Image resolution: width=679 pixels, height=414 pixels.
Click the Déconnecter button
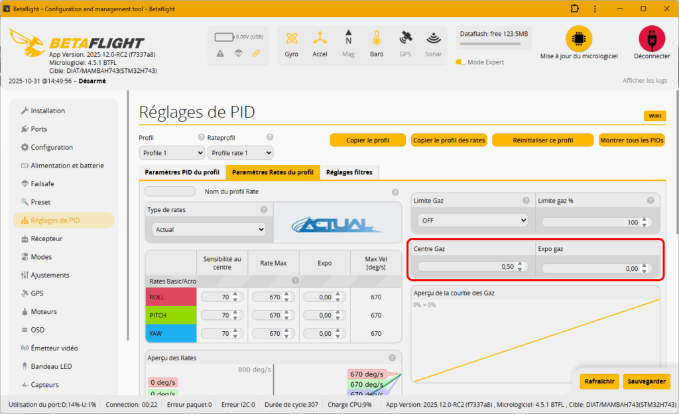(651, 40)
